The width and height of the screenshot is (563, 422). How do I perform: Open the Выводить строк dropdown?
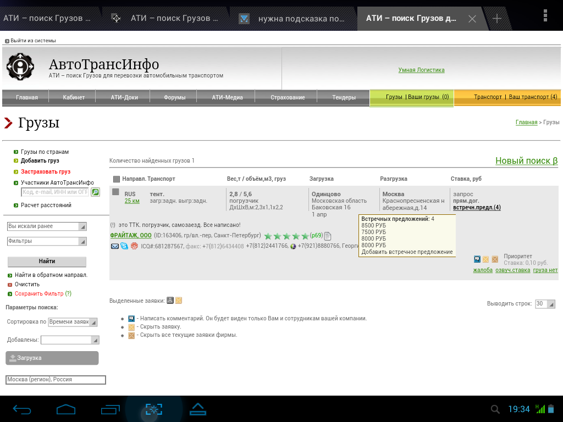point(545,304)
